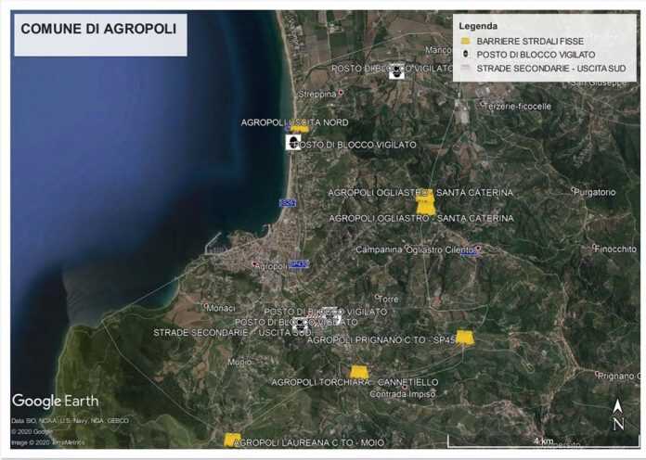Click the 4 km scale bar

point(543,441)
